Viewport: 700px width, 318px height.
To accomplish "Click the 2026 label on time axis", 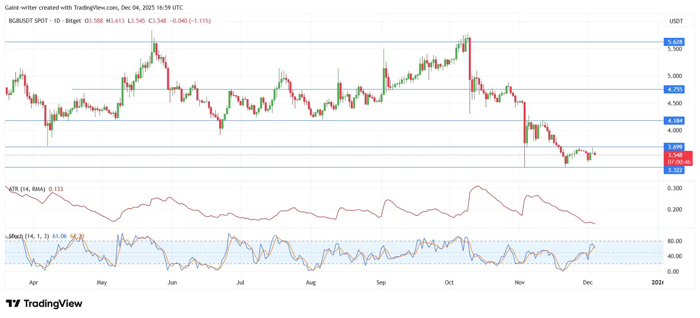I will [657, 282].
